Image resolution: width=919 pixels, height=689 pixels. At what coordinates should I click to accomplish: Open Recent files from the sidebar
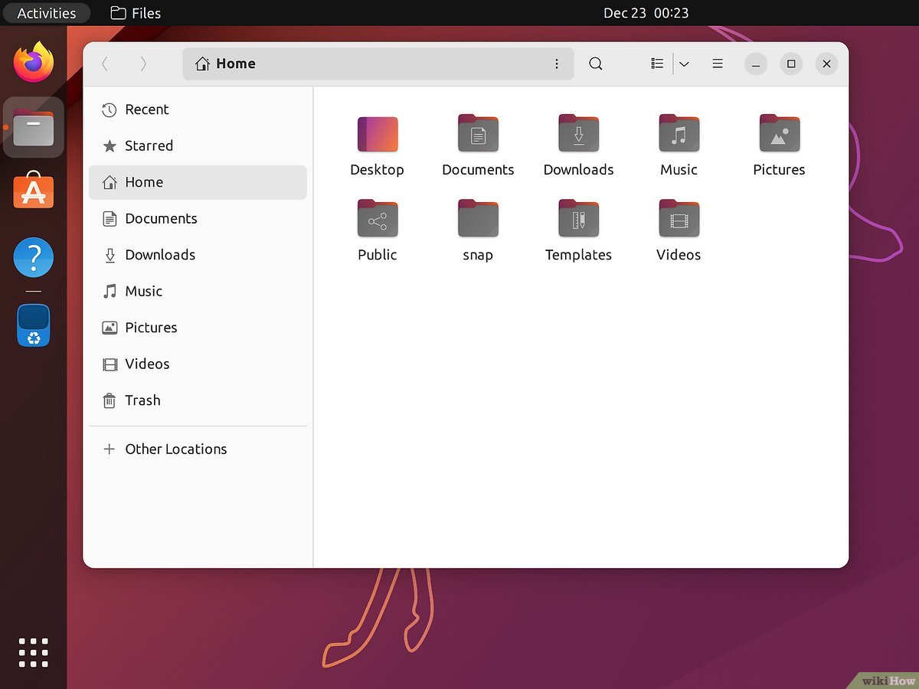pos(147,109)
